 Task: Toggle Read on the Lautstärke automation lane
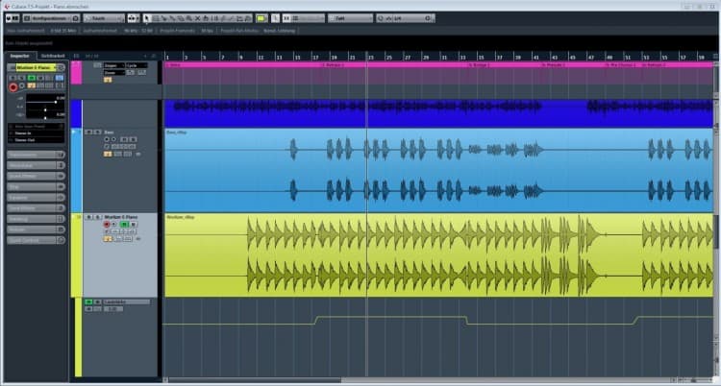coord(88,302)
